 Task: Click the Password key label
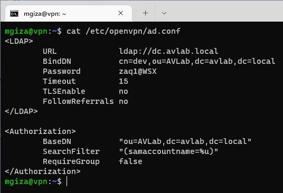click(x=62, y=71)
